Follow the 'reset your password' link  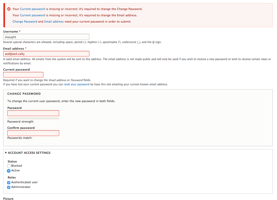[x=76, y=84]
